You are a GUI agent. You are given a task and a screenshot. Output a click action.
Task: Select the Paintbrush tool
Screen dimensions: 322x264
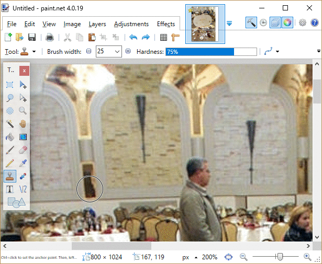(x=10, y=150)
